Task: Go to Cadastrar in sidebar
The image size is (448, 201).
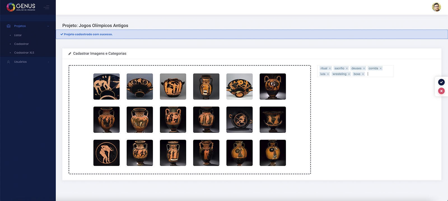Action: pos(22,44)
